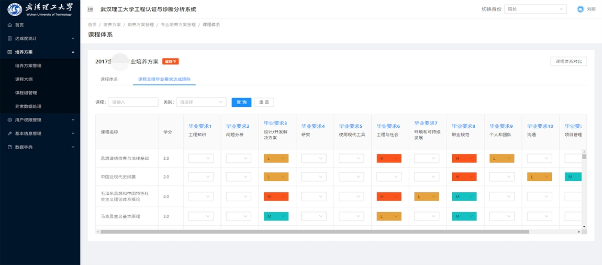This screenshot has height=265, width=602.
Task: Click the horizontal scrollbar under the table
Action: 315,232
